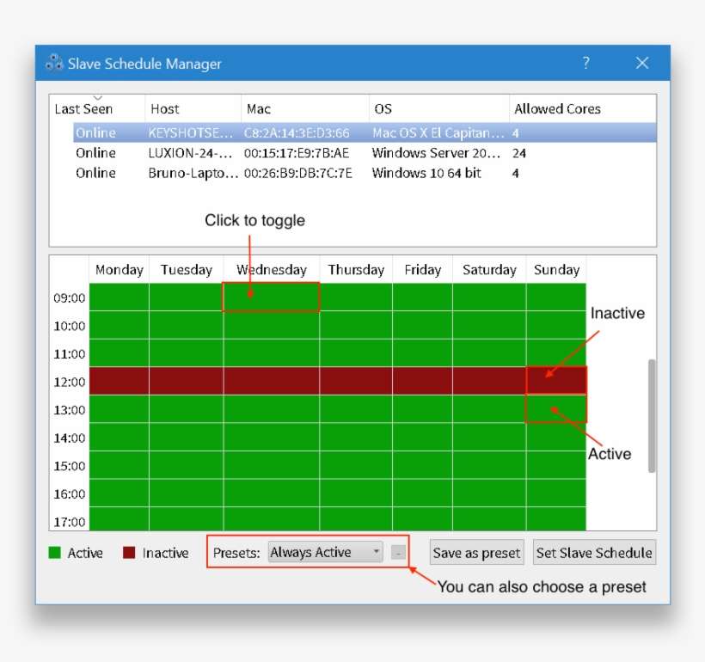Click Set Slave Schedule
This screenshot has height=662, width=705.
coord(593,553)
